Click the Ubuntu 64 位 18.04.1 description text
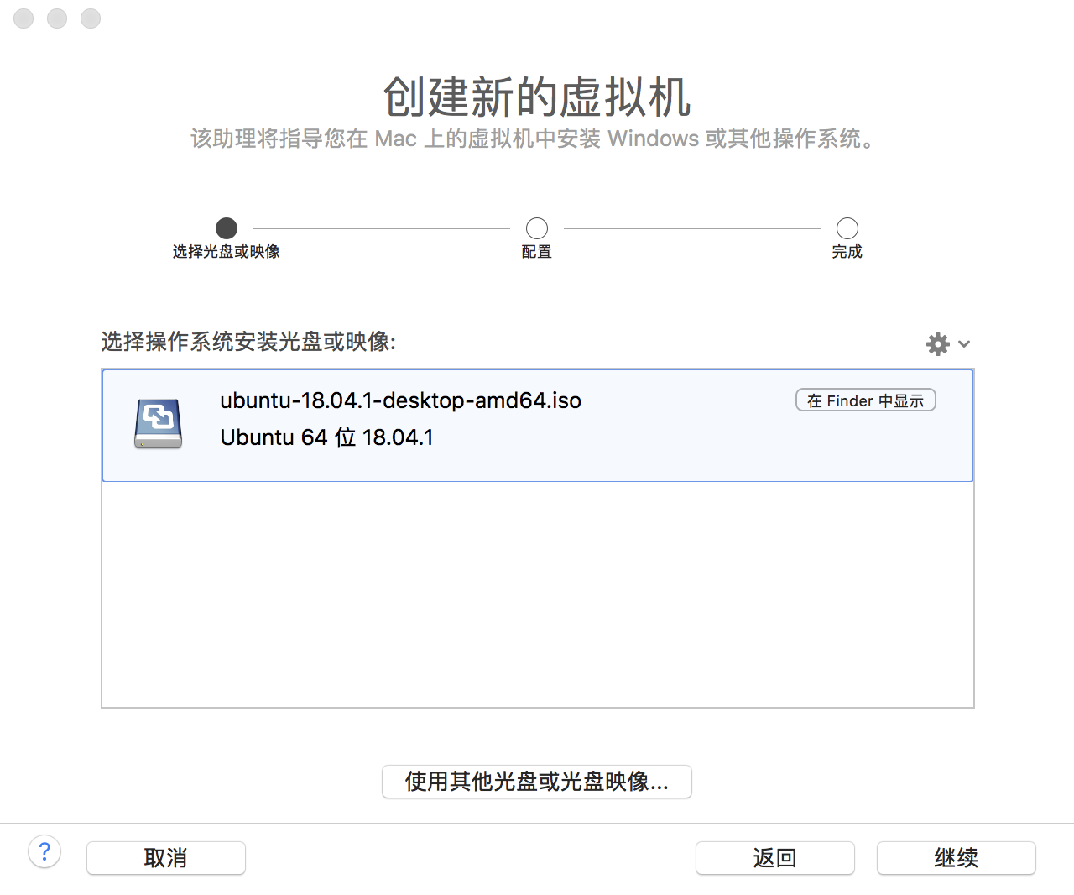 point(326,437)
